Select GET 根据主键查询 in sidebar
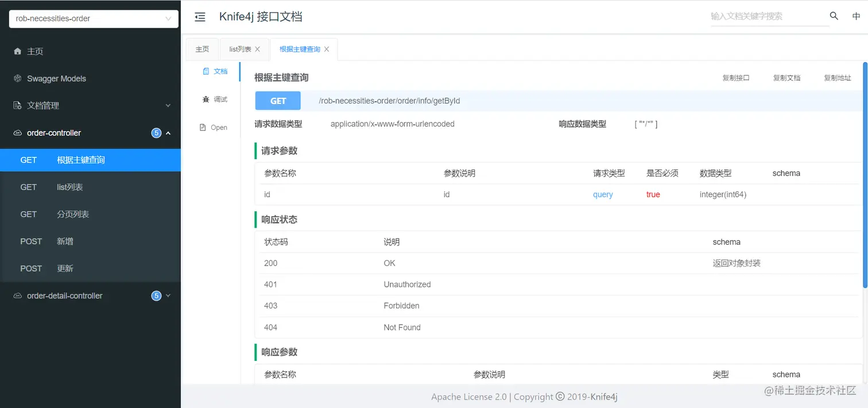The width and height of the screenshot is (868, 408). 90,160
